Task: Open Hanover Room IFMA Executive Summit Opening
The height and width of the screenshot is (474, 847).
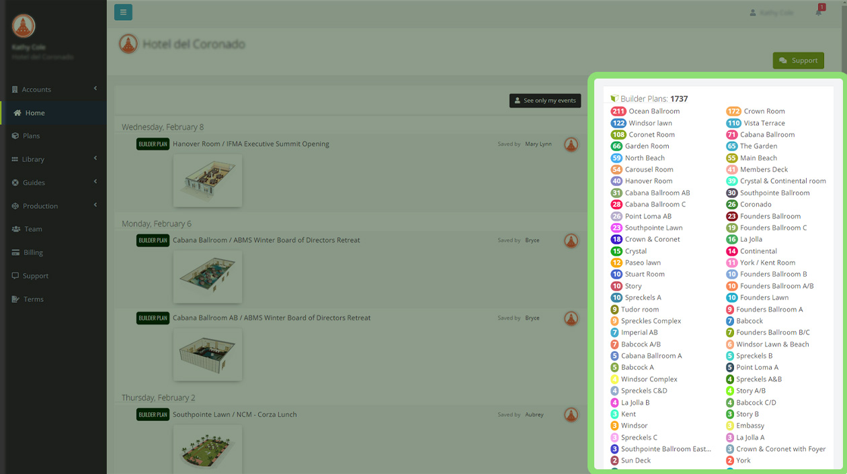Action: (251, 144)
